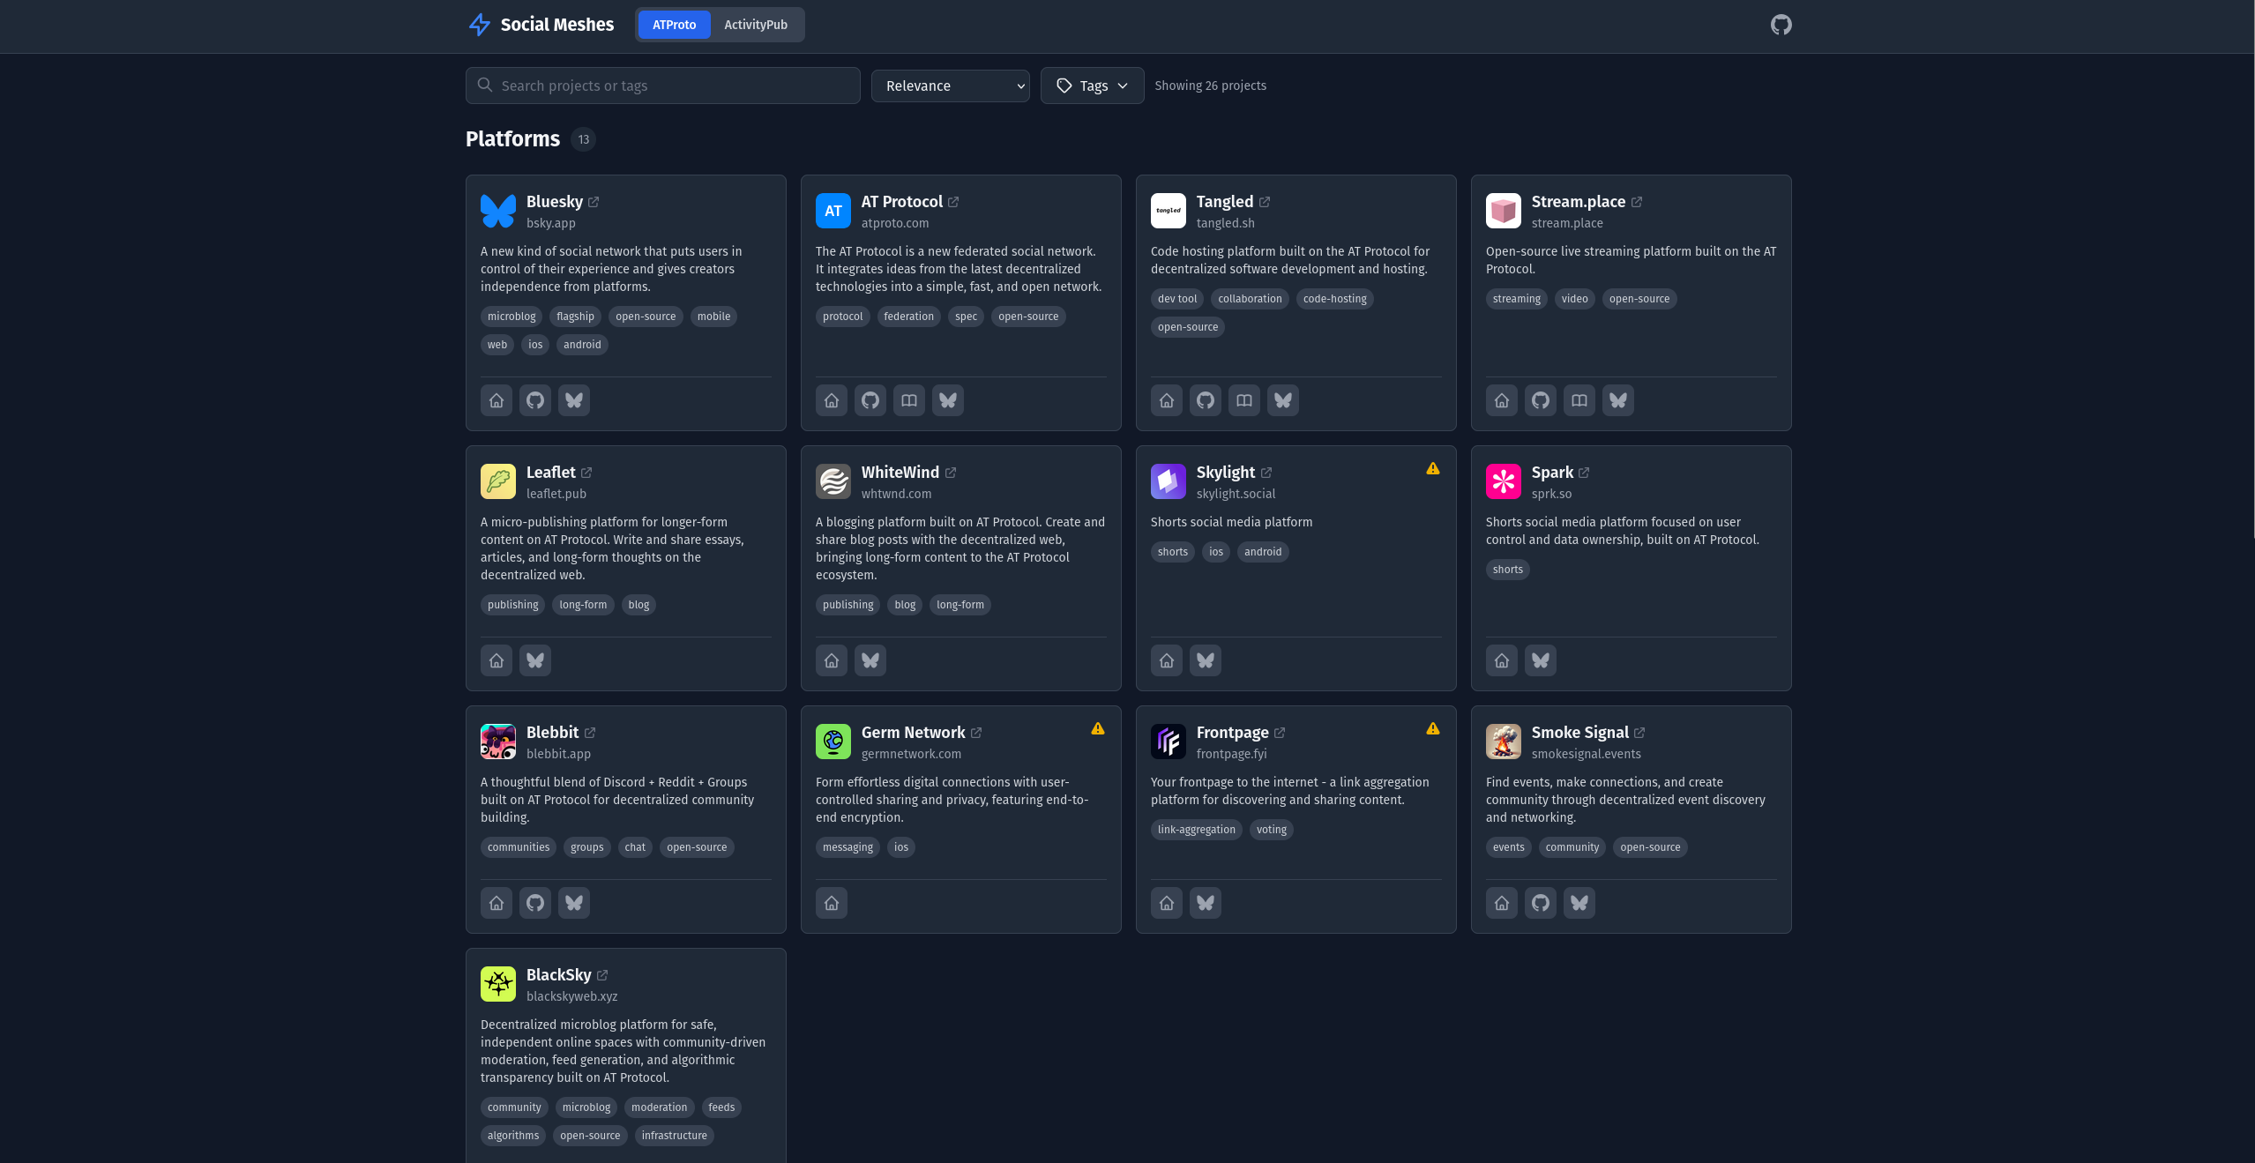Image resolution: width=2255 pixels, height=1163 pixels.
Task: Open the WhiteWind project link
Action: [x=900, y=472]
